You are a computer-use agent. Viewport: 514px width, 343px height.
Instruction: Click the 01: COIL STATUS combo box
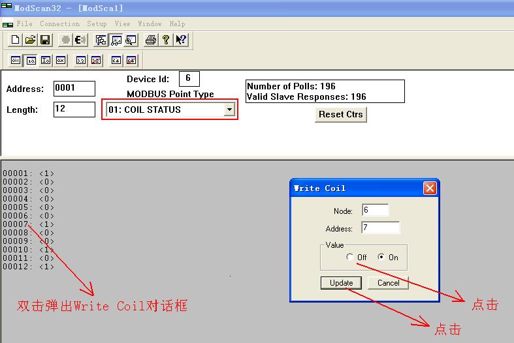tap(170, 110)
